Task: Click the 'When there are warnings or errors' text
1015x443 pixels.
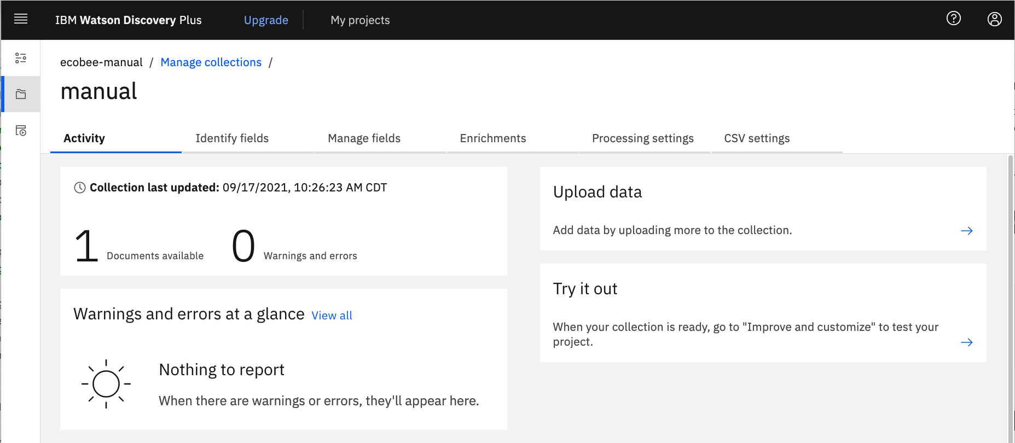Action: (x=319, y=401)
